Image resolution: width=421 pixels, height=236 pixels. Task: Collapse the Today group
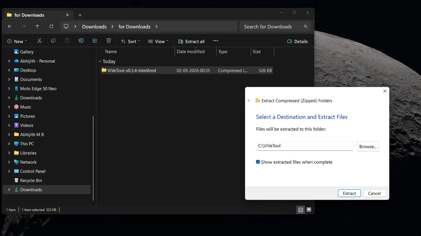(100, 61)
